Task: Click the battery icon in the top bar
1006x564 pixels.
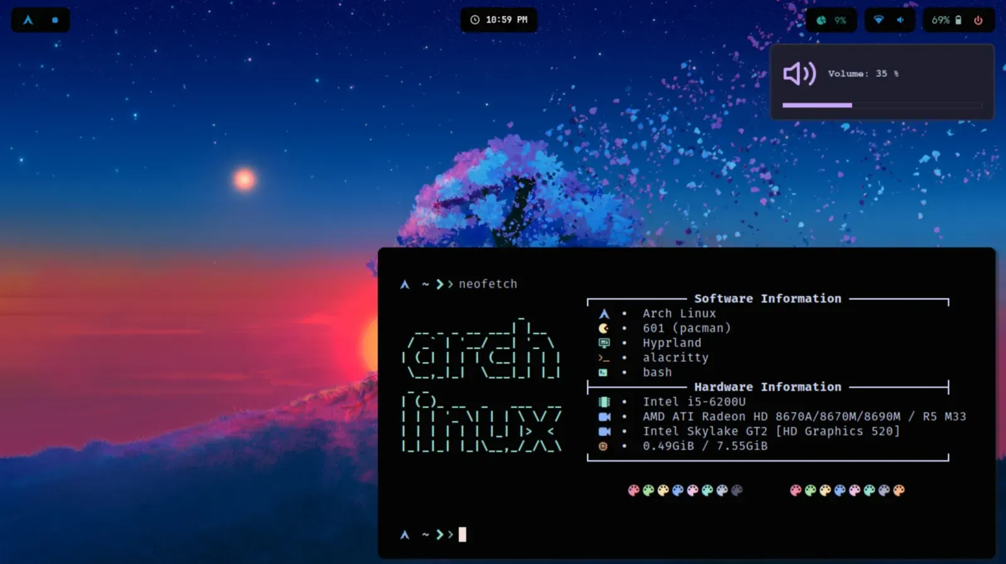Action: click(958, 20)
